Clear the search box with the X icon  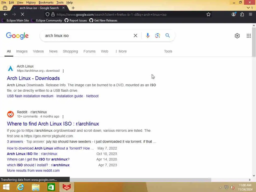tap(135, 35)
